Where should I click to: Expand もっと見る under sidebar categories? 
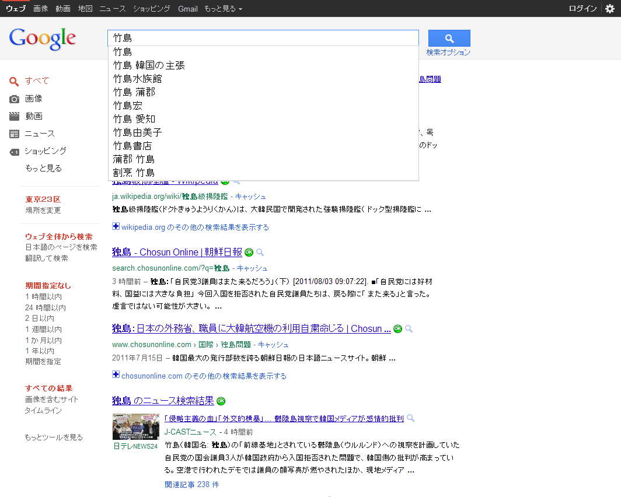(44, 168)
